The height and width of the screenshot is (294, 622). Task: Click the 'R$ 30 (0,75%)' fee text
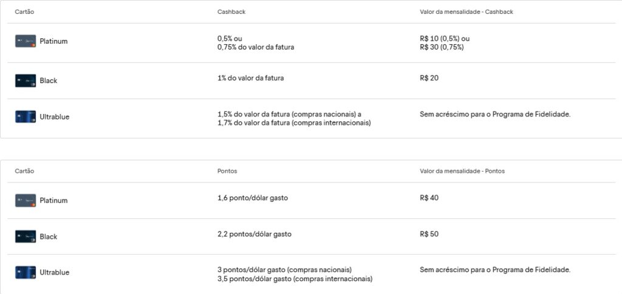[442, 47]
